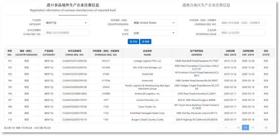Go to page 1
280x136 pixels.
[226, 128]
